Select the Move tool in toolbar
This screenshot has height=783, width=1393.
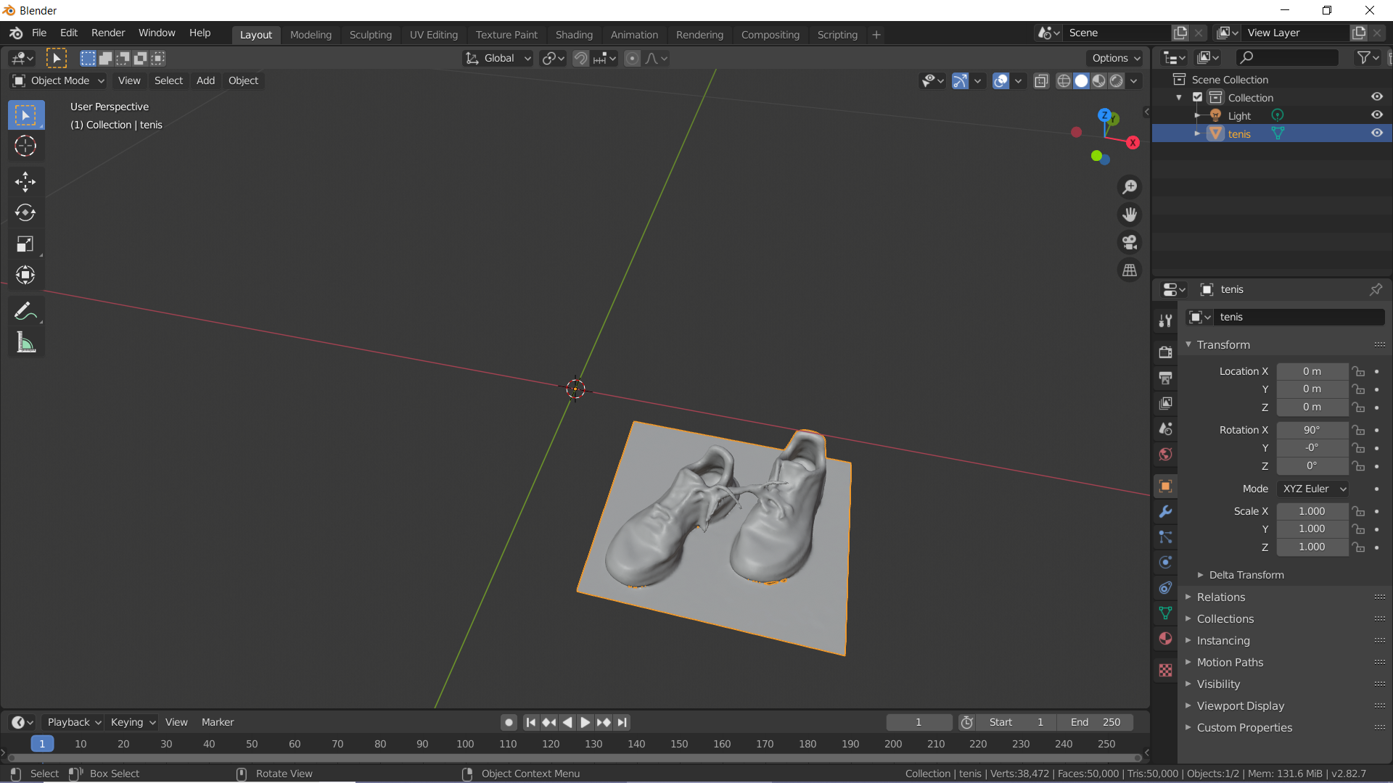tap(25, 181)
